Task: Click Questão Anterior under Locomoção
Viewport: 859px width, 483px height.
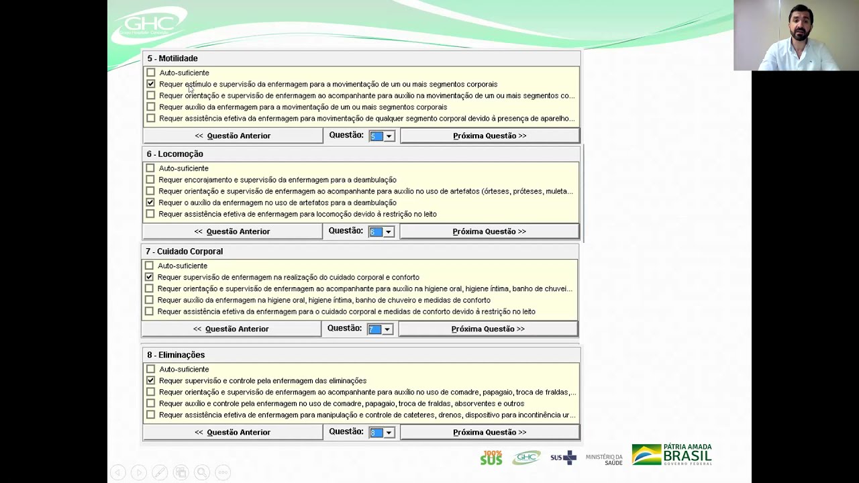Action: pos(232,231)
